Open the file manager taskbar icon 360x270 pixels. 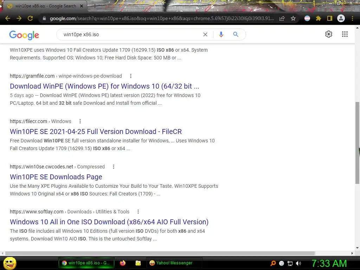[x=138, y=263]
